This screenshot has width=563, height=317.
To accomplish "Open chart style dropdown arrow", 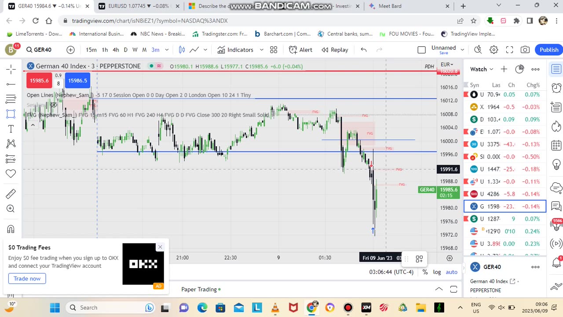I will (205, 50).
